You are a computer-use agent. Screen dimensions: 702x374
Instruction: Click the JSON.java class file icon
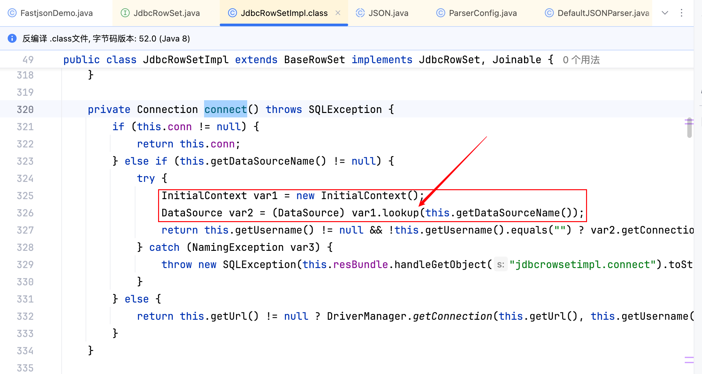click(360, 13)
